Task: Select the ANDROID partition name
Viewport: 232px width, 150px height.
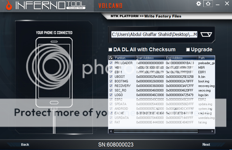Action: coord(121,109)
